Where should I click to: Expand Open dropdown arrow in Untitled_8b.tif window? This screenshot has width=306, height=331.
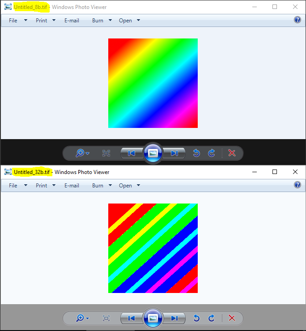click(x=139, y=20)
